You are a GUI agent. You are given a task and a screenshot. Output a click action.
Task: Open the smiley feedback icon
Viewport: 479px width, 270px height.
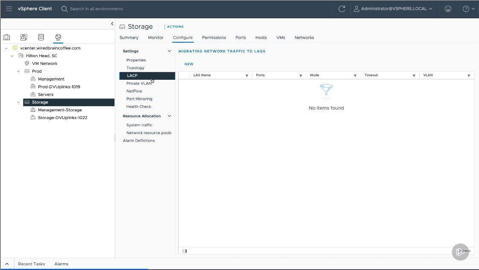pos(448,9)
